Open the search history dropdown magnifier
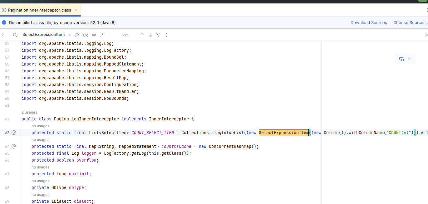 tap(15, 35)
